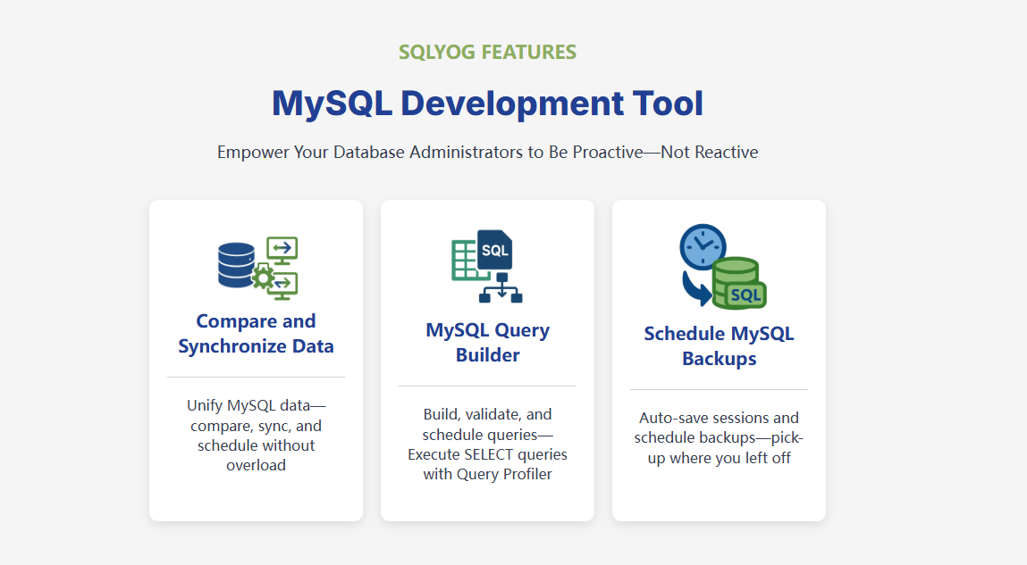Open the MySQL Query Builder heading
Screen dimensions: 1027x565
(487, 343)
